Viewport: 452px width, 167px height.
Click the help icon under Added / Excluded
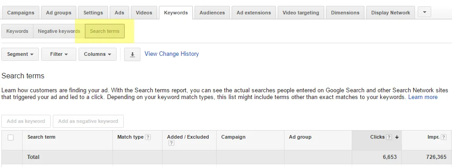(171, 143)
